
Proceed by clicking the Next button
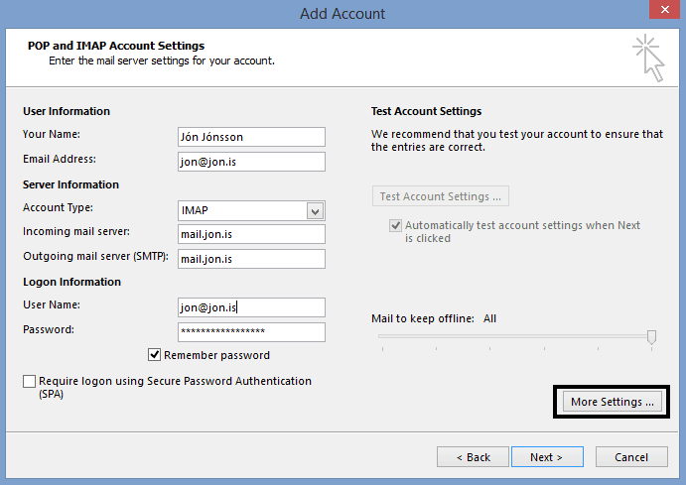click(x=546, y=457)
